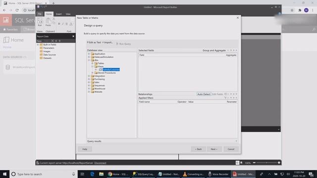Click the browser reload icon
This screenshot has height=178, width=317.
point(17,10)
